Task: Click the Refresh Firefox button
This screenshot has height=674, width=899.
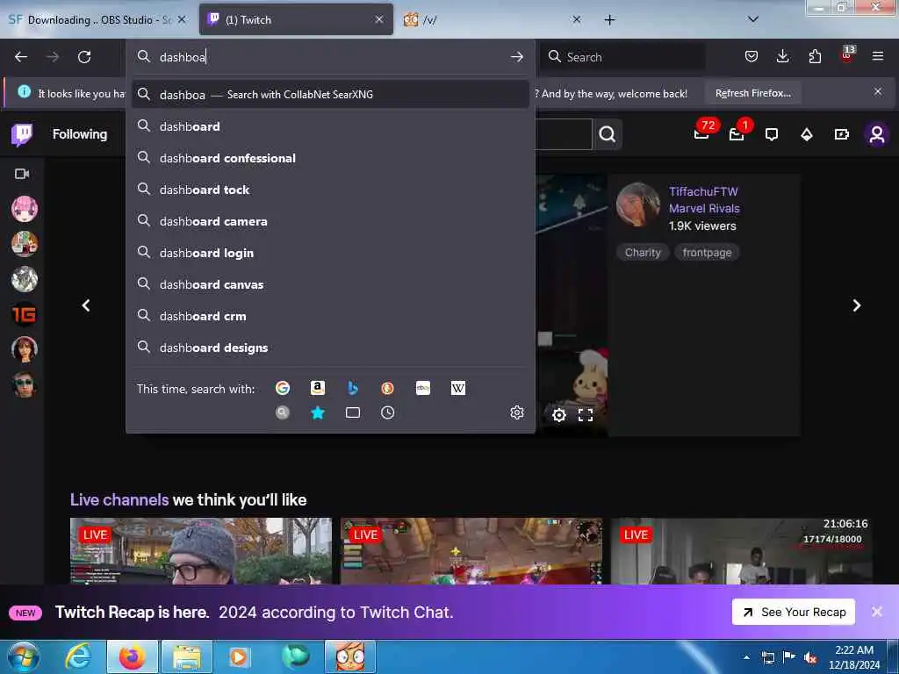Action: point(752,93)
